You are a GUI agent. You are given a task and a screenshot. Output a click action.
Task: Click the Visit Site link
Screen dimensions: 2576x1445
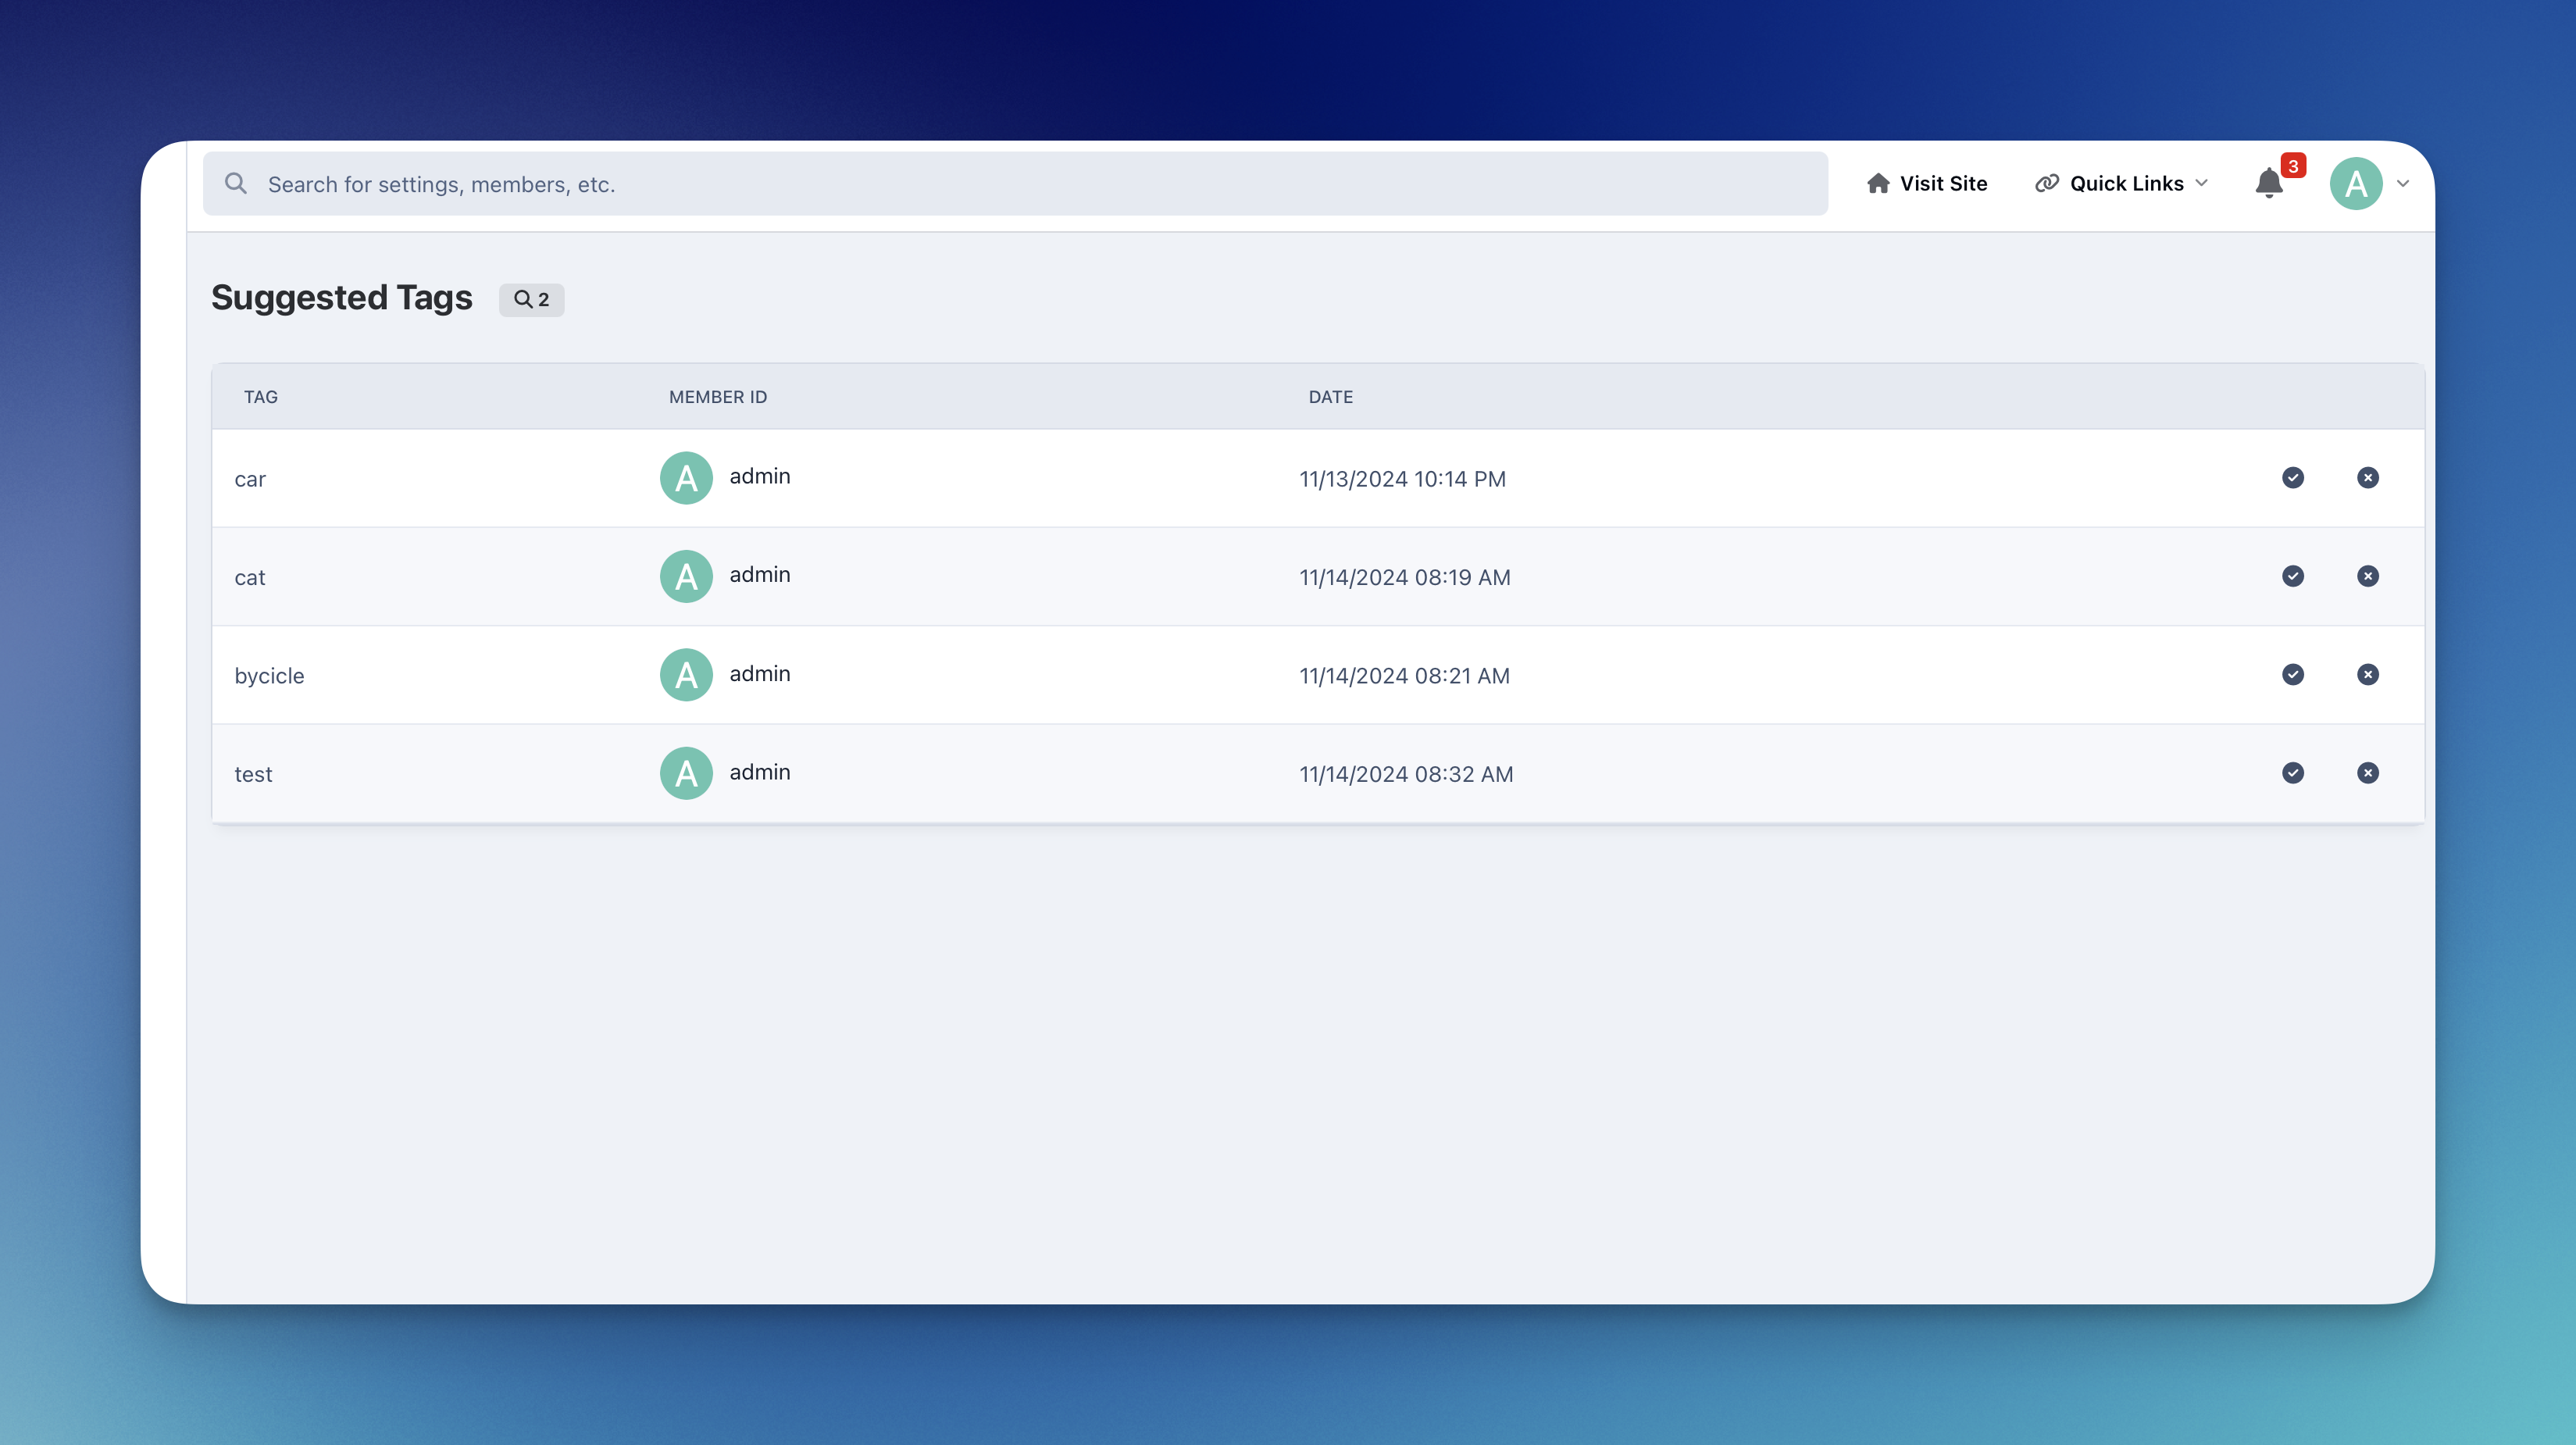coord(1926,183)
